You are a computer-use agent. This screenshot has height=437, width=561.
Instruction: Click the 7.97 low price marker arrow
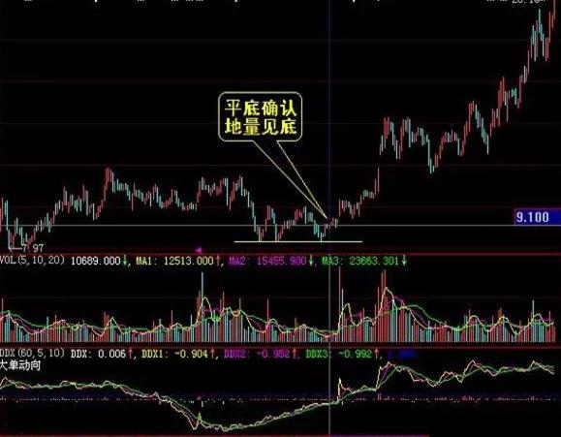tap(15, 248)
